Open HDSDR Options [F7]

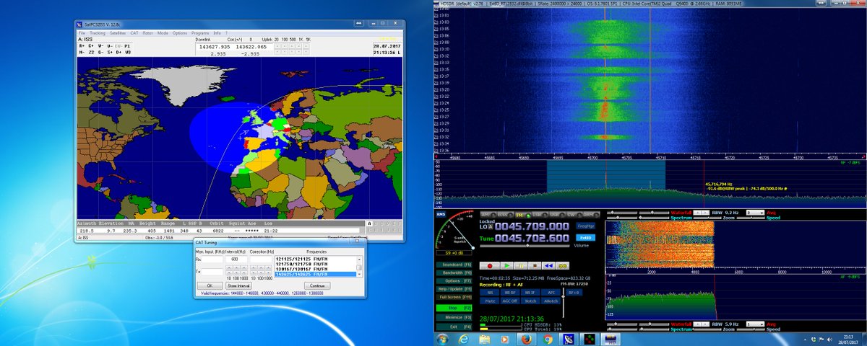point(454,280)
